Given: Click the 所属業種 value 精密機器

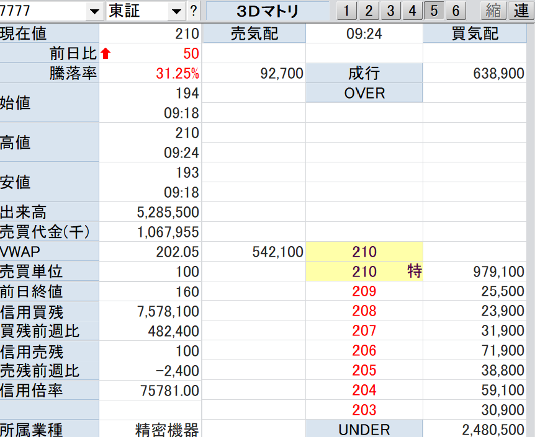Looking at the screenshot, I should click(167, 430).
